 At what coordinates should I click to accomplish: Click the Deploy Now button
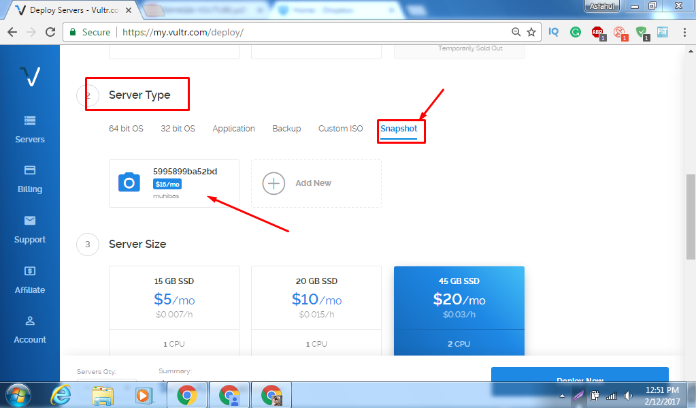(x=580, y=375)
